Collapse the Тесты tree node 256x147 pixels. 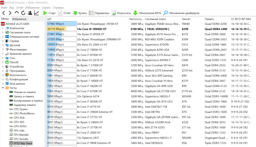click(3, 88)
